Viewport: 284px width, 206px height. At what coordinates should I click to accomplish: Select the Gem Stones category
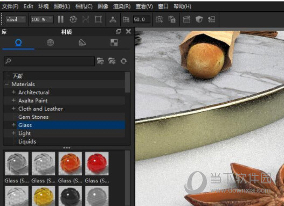tap(33, 117)
